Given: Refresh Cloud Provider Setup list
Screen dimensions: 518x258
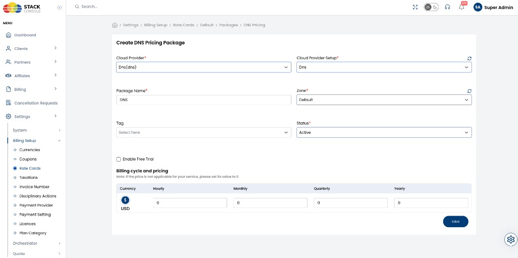Looking at the screenshot, I should click(469, 59).
